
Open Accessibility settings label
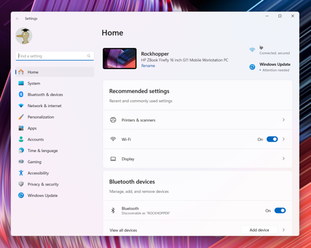[38, 173]
